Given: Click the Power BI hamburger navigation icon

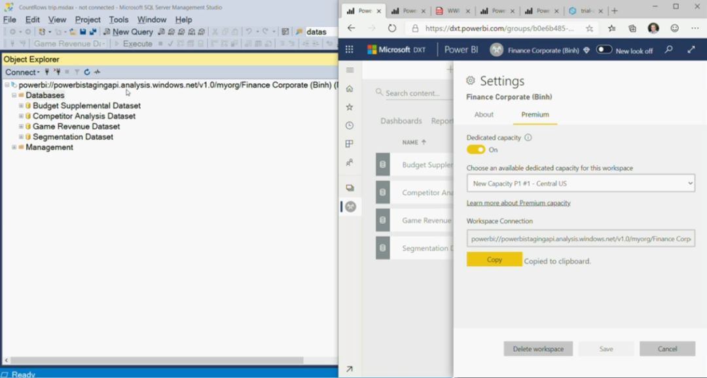Looking at the screenshot, I should click(350, 70).
